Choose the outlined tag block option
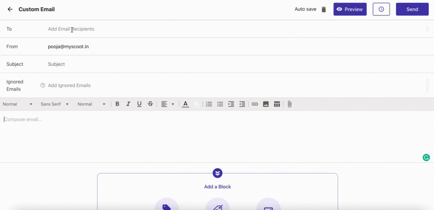This screenshot has height=210, width=434. (218, 204)
